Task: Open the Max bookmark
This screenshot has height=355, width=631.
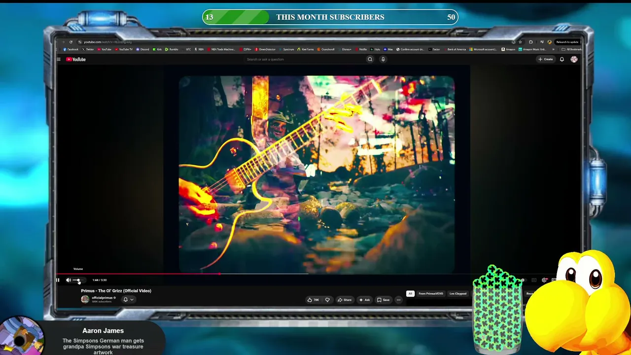Action: [x=388, y=49]
